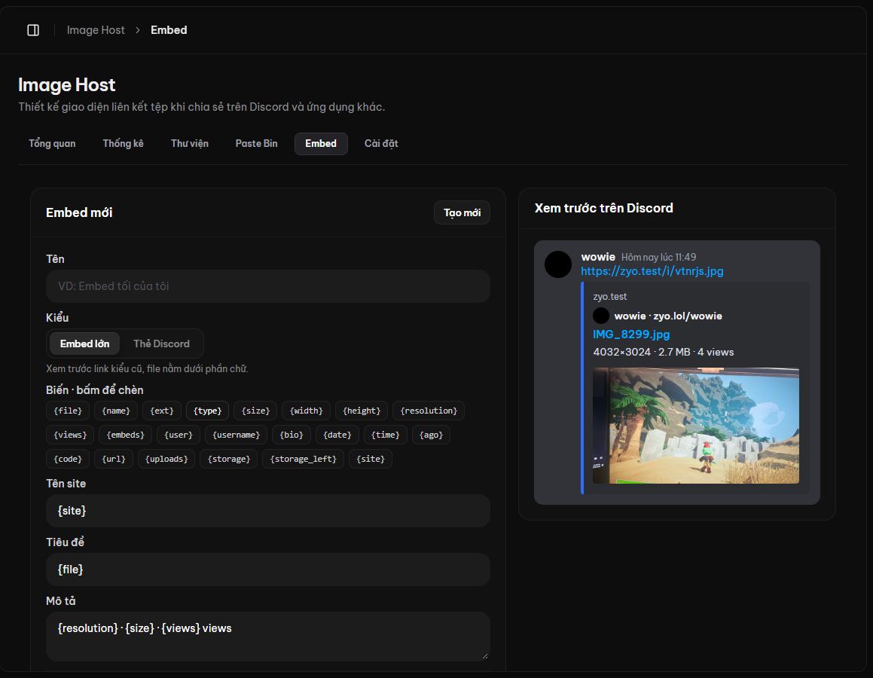Toggle the sidebar panel icon
This screenshot has width=873, height=678.
pos(33,30)
